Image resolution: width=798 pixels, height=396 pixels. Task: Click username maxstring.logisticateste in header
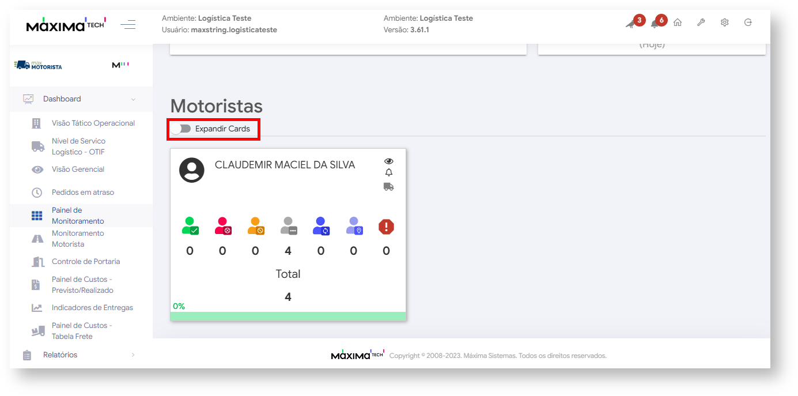click(x=234, y=29)
